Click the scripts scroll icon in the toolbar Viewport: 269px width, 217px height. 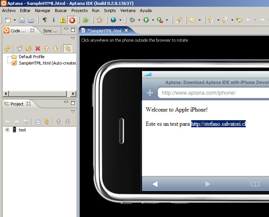tap(100, 20)
